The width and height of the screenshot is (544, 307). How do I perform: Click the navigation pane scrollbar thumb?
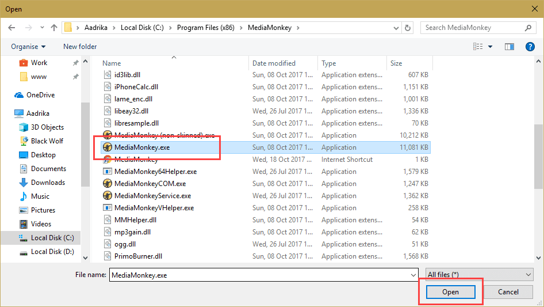pos(85,145)
